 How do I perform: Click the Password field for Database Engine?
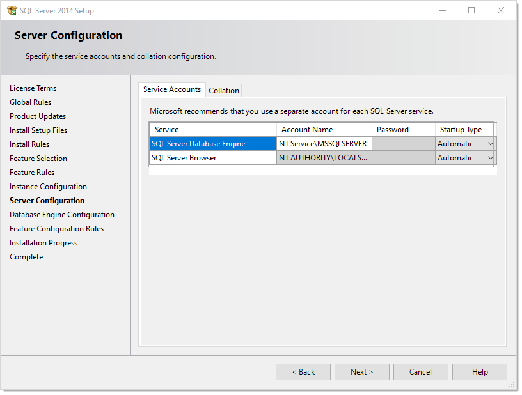pyautogui.click(x=403, y=144)
